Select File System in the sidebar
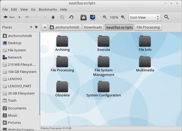This screenshot has width=182, height=131. click(x=20, y=50)
